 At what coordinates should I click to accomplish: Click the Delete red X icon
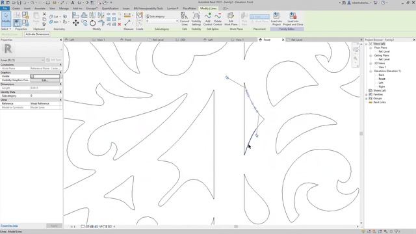tap(120, 25)
